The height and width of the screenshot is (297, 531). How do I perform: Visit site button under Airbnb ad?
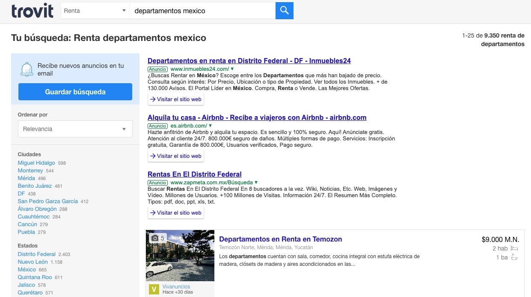point(176,156)
